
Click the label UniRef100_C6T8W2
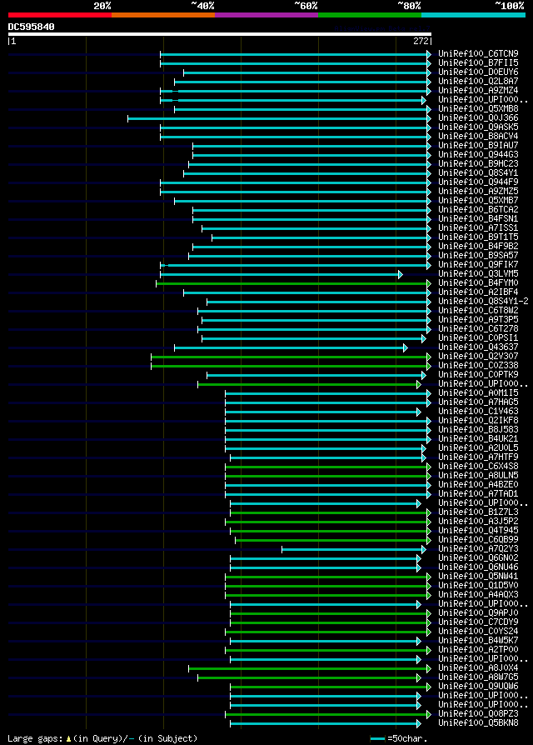pyautogui.click(x=478, y=310)
